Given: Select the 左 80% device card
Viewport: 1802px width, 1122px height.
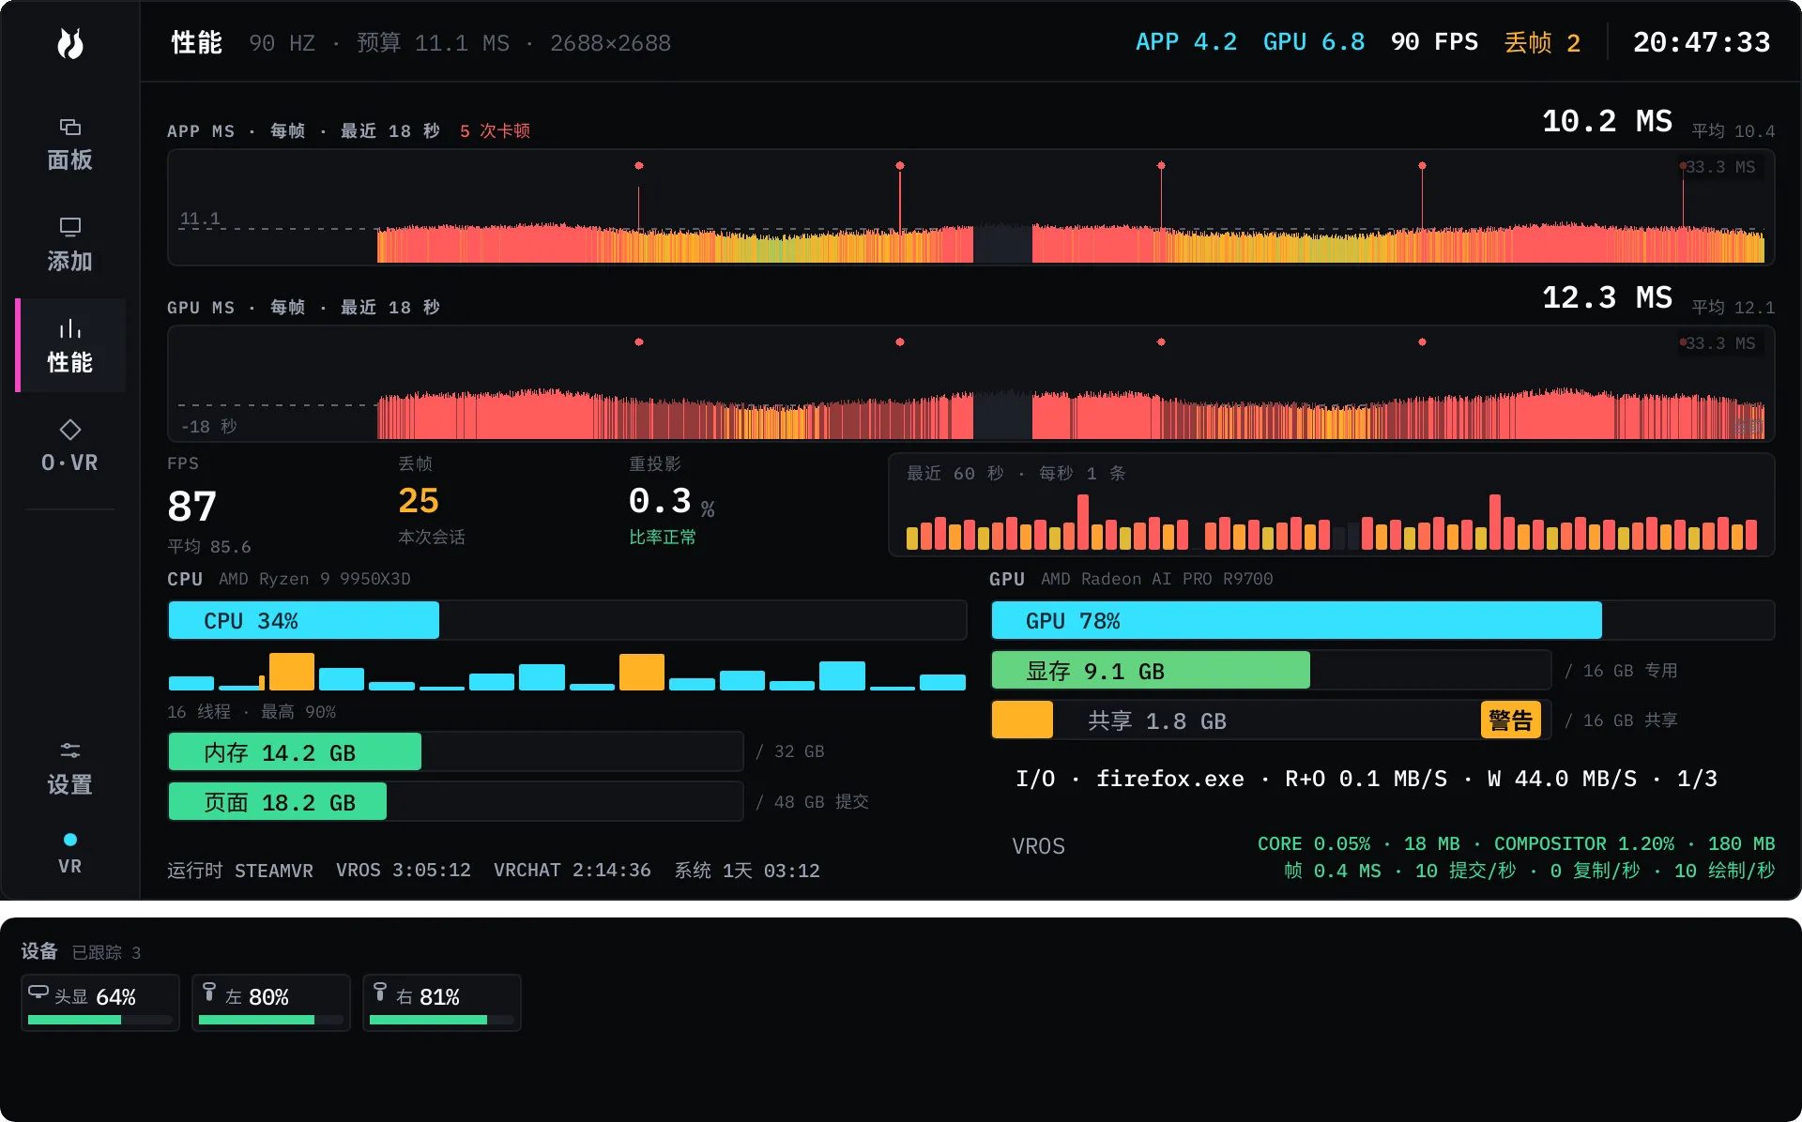Looking at the screenshot, I should click(x=271, y=1003).
